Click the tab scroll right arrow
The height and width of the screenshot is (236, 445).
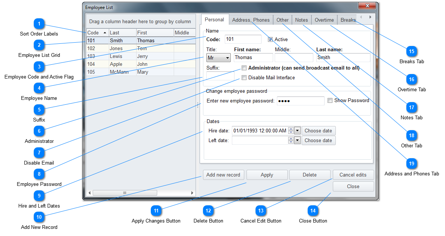pyautogui.click(x=370, y=17)
